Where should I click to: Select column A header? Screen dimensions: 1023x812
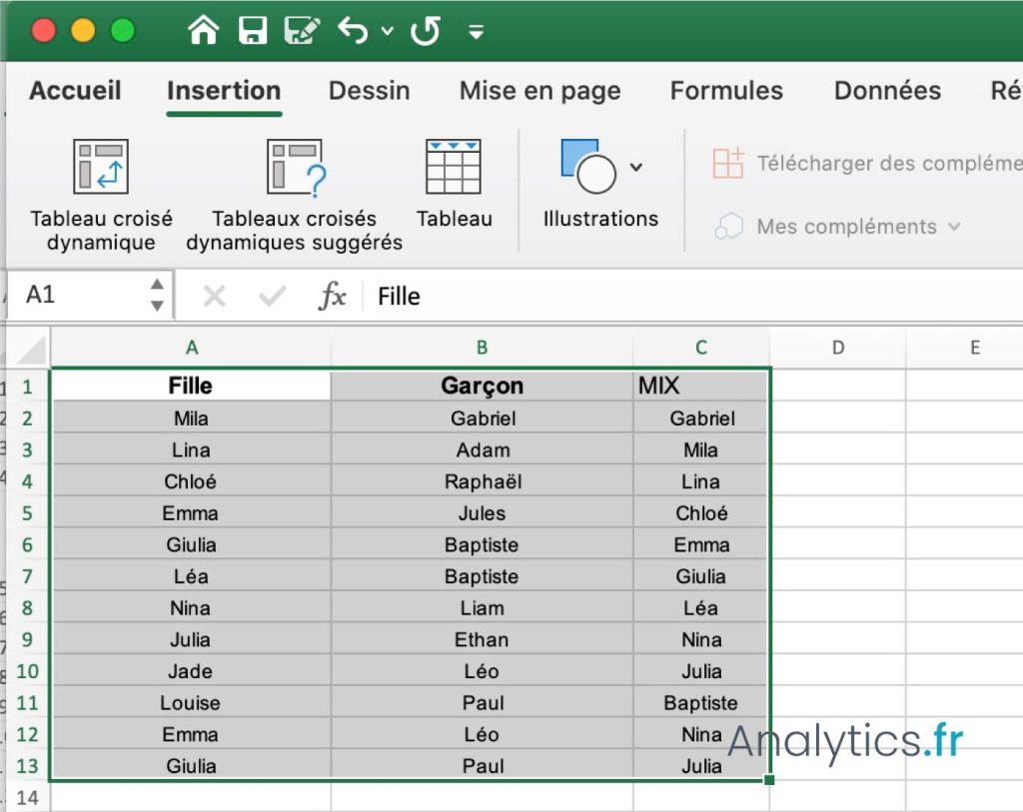[x=191, y=348]
